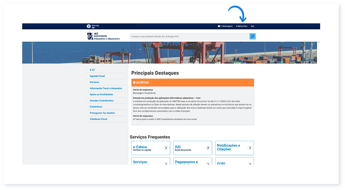Open A Minha Área in top bar
The width and height of the screenshot is (345, 190).
tap(241, 26)
